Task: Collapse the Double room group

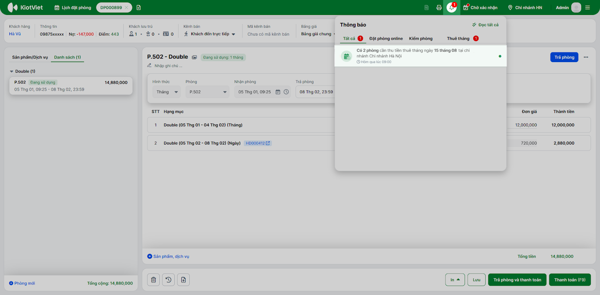Action: (12, 72)
